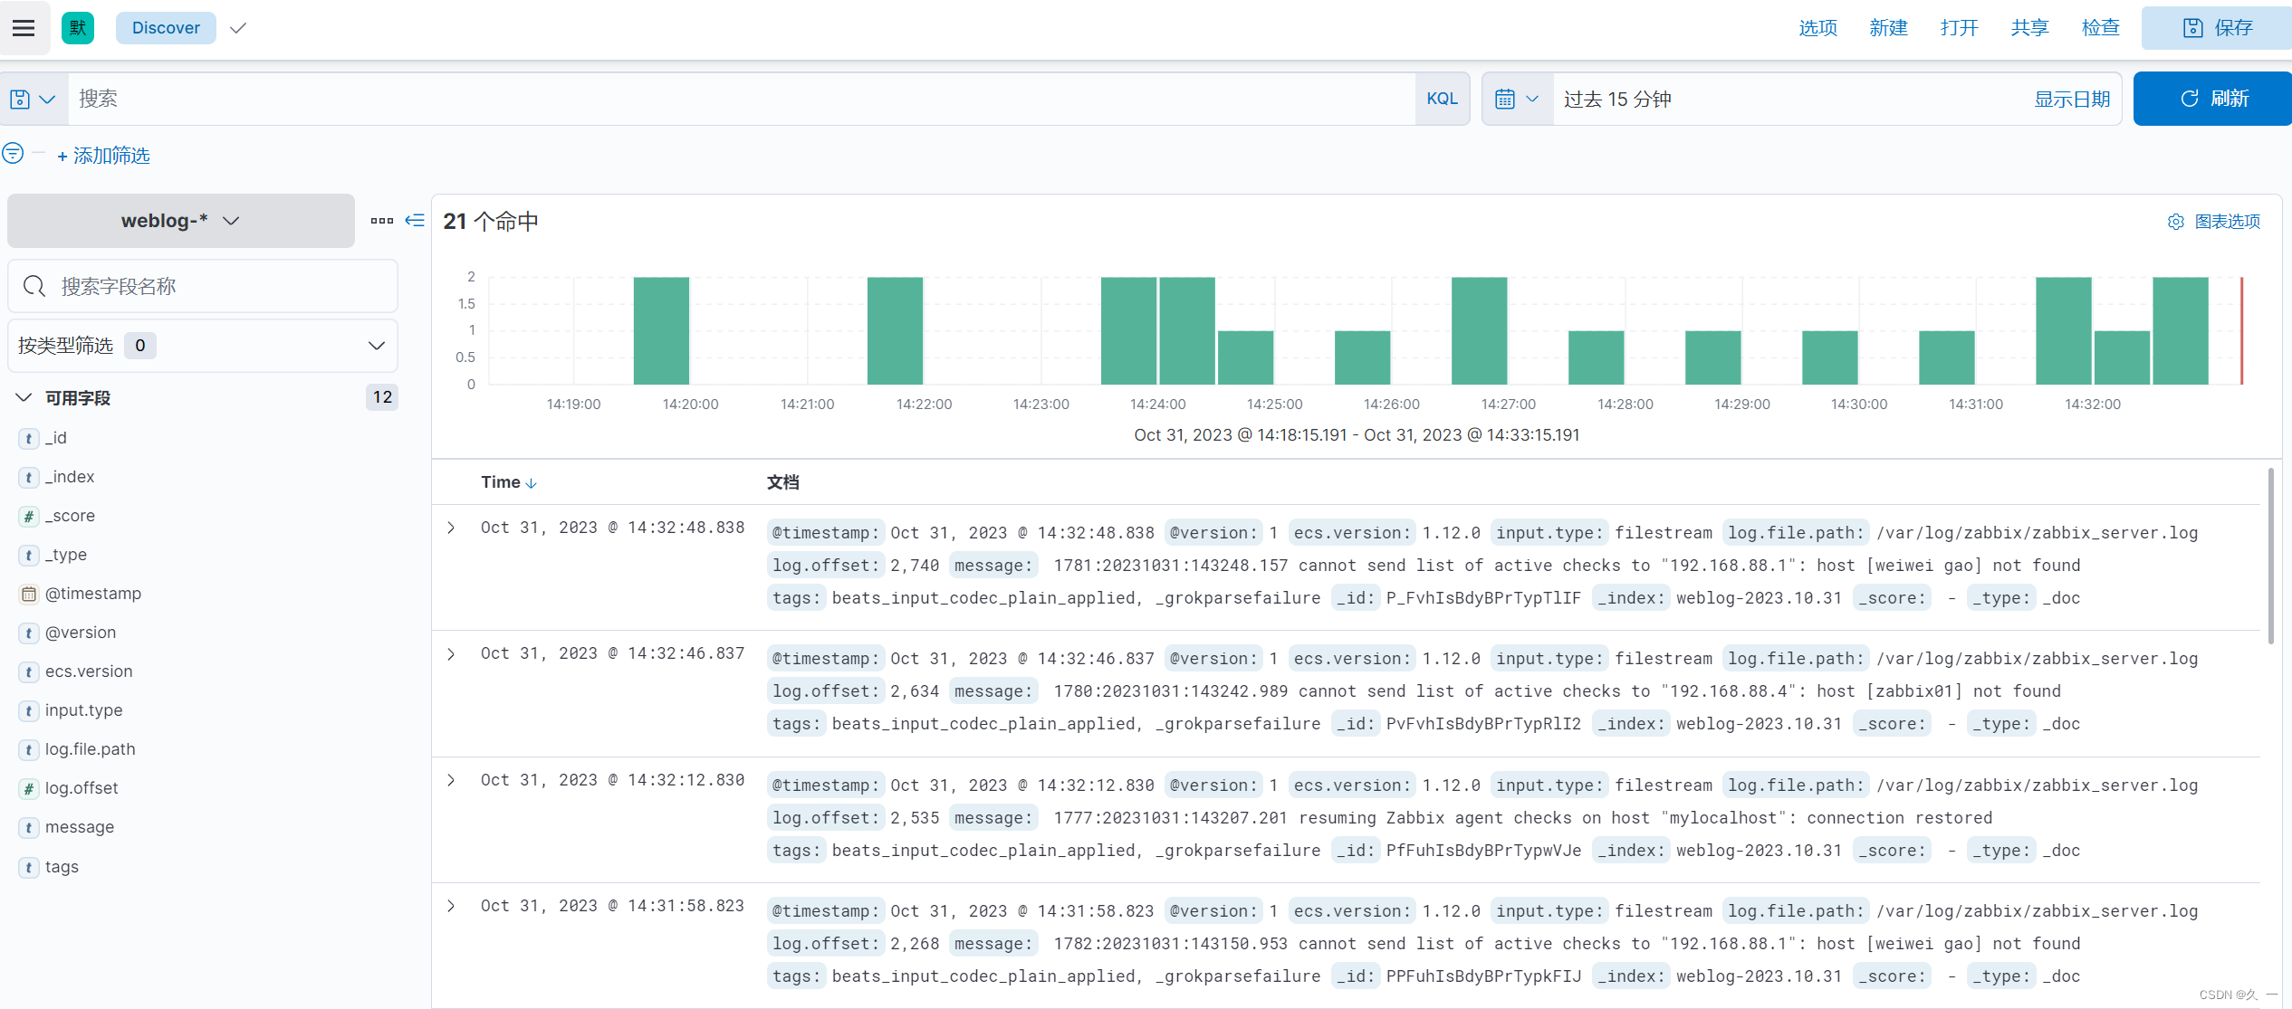
Task: Click the ecs.version field type icon
Action: pyautogui.click(x=29, y=671)
